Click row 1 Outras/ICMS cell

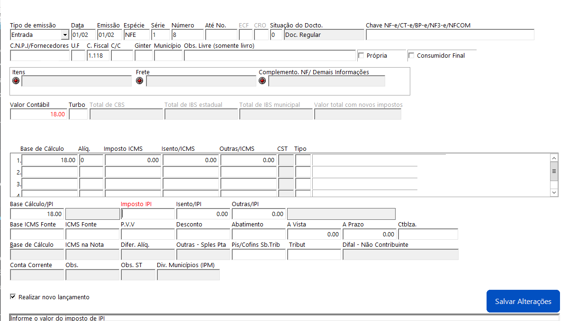pos(249,160)
